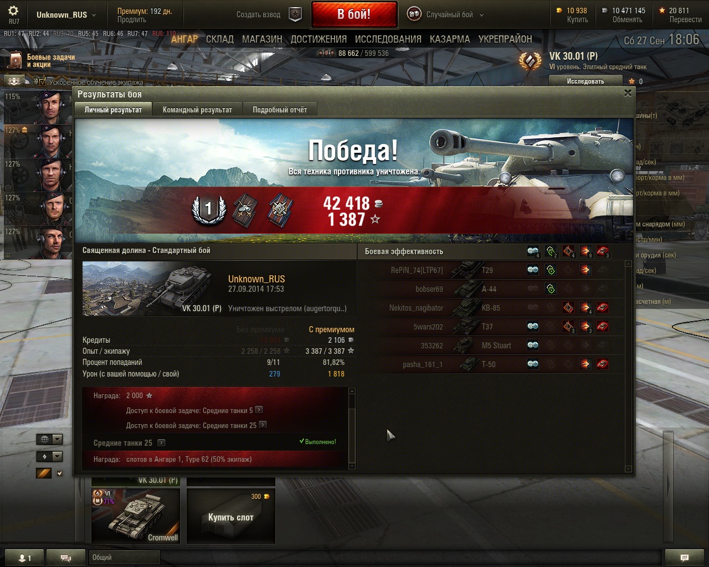Click platoon emblem icon next to Создать взвод
The height and width of the screenshot is (567, 709).
click(296, 15)
